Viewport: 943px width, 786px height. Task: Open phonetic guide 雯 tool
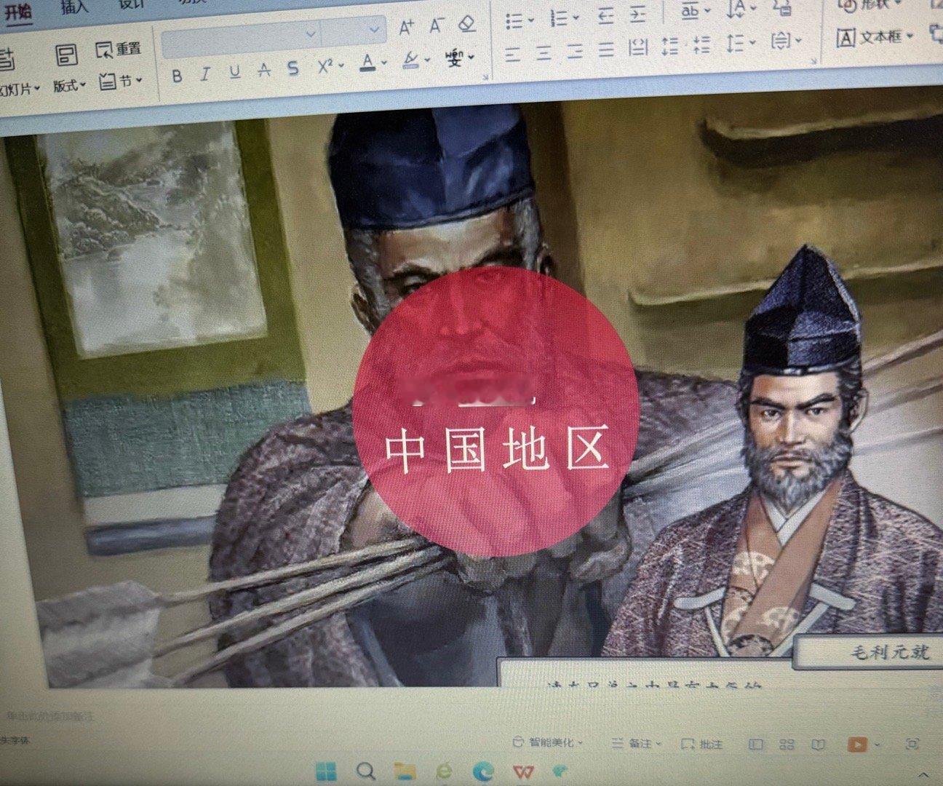click(x=455, y=57)
